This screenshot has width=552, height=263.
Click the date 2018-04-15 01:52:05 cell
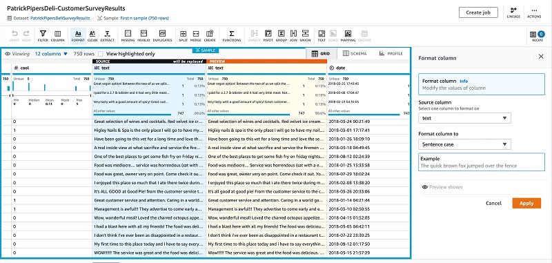click(x=368, y=217)
